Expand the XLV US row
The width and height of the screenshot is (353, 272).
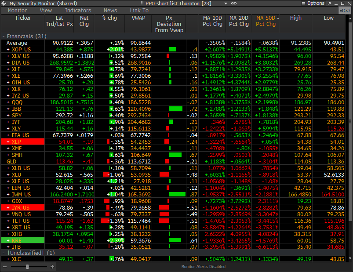(8, 56)
